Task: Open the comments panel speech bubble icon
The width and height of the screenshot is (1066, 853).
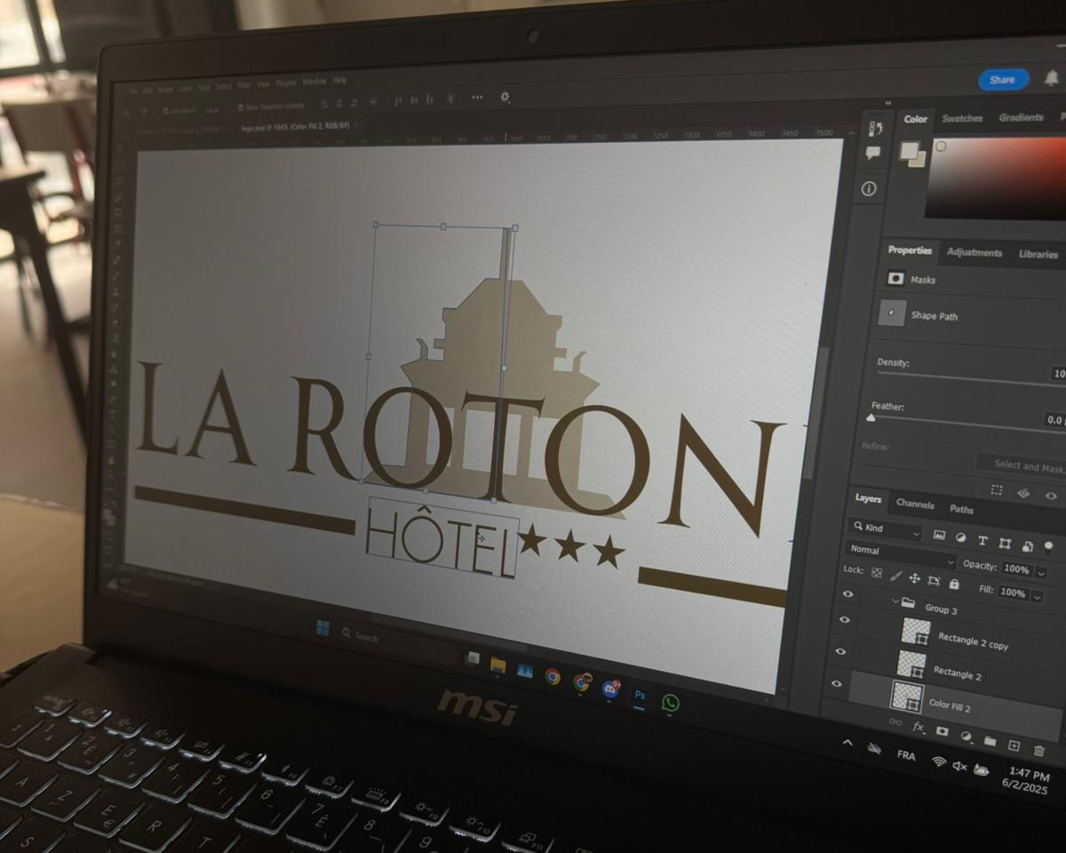Action: pos(872,153)
